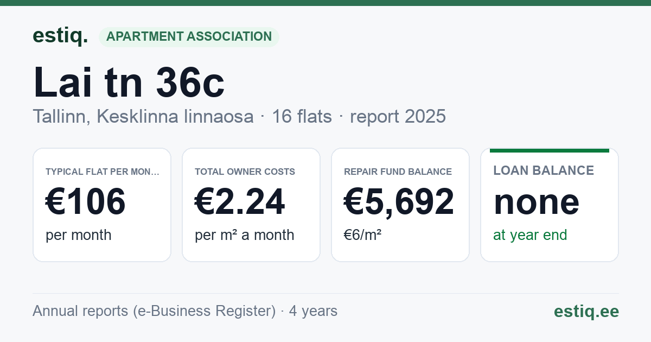The width and height of the screenshot is (651, 342).
Task: Click the €106 value
Action: (86, 201)
